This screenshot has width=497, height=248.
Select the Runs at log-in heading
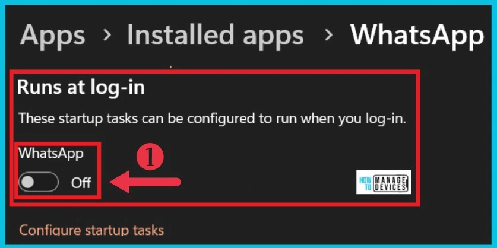coord(81,87)
